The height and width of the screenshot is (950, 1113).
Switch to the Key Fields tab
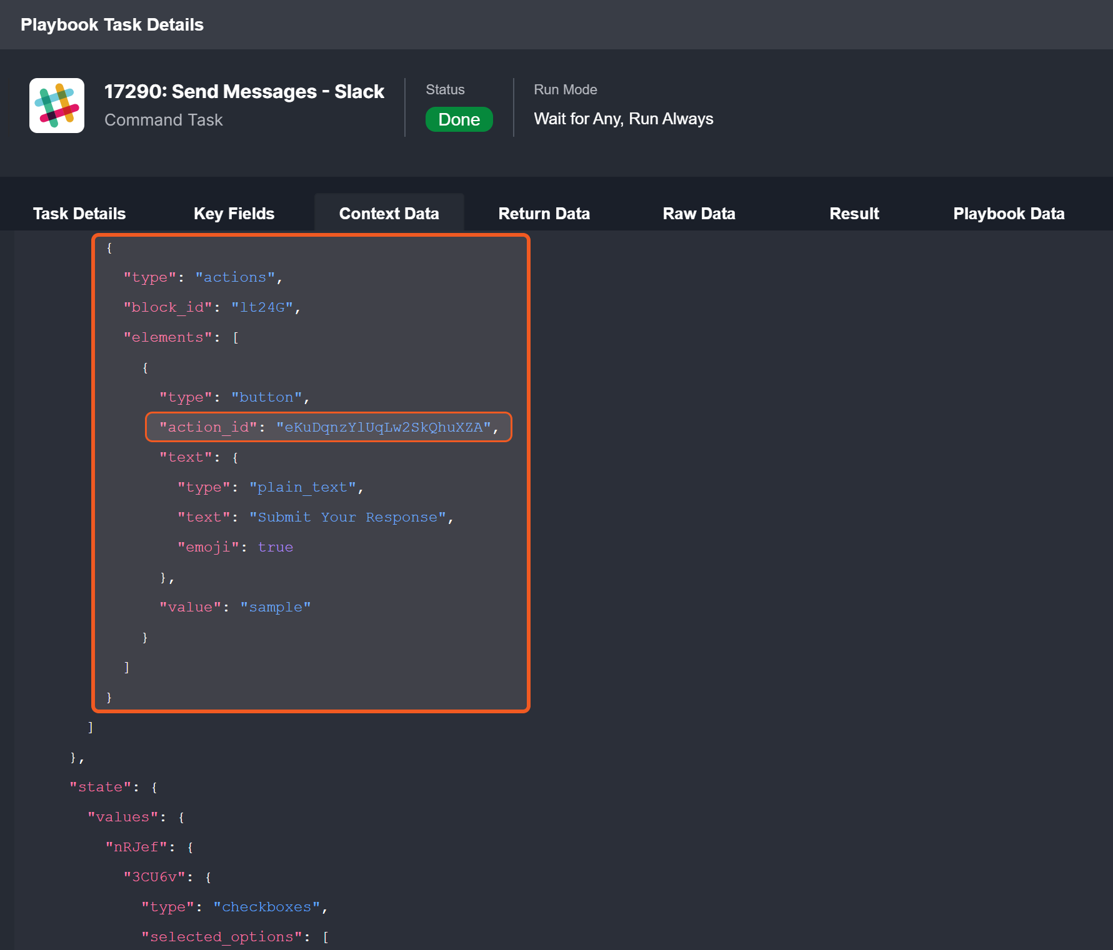[234, 214]
